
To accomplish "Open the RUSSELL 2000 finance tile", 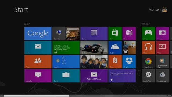I will click(x=66, y=48).
